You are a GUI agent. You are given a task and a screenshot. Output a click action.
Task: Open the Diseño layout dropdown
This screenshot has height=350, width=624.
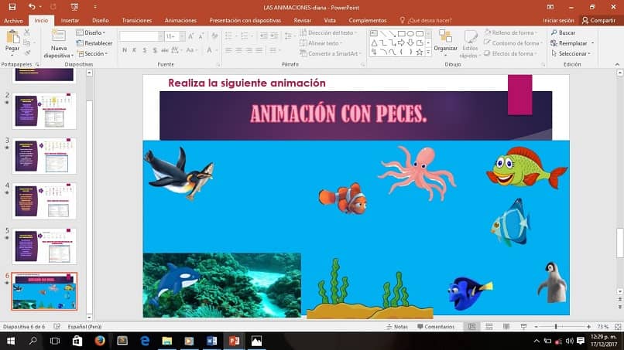(91, 32)
